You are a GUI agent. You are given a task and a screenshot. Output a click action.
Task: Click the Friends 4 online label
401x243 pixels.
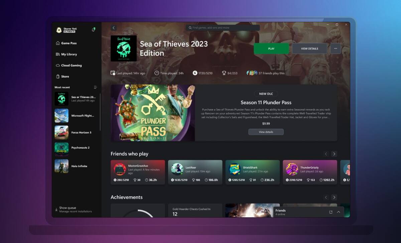point(280,212)
